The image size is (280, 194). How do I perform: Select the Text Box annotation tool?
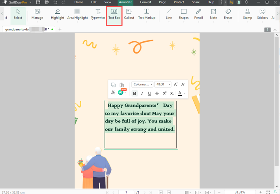click(114, 14)
